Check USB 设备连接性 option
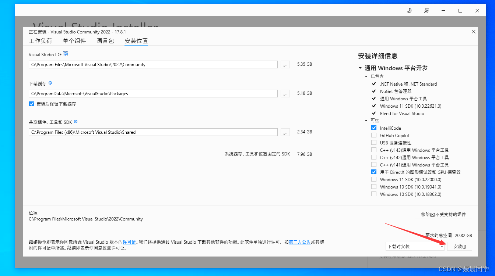This screenshot has height=276, width=495. tap(374, 143)
